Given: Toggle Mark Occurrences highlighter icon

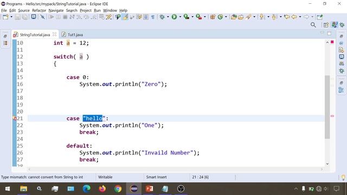Looking at the screenshot, I should (125, 17).
